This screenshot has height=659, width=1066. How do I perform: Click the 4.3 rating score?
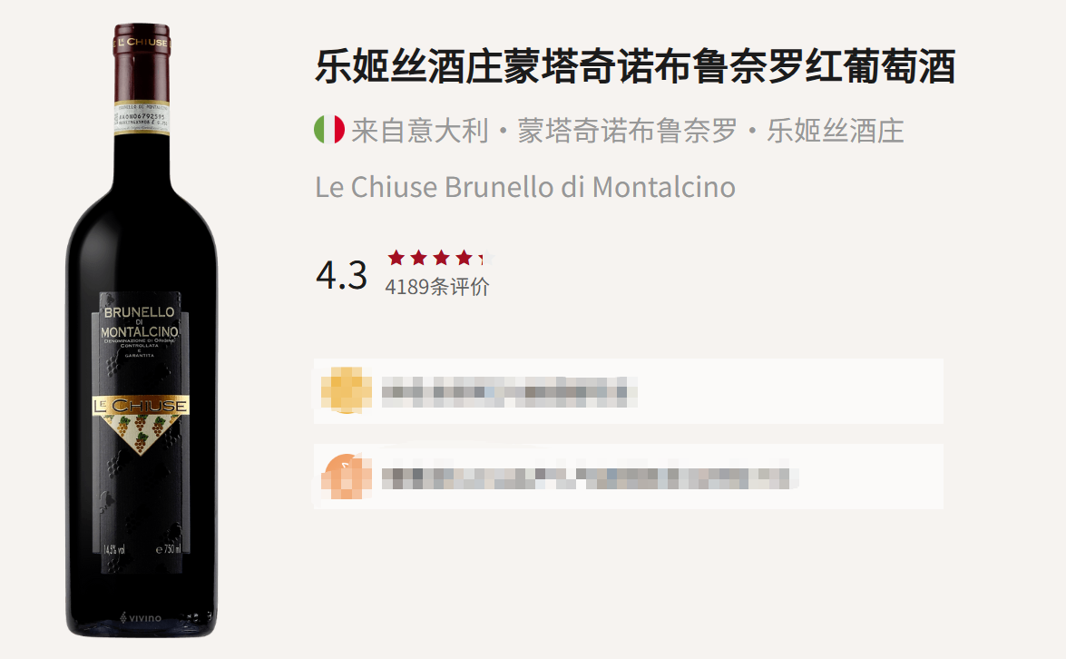coord(341,275)
